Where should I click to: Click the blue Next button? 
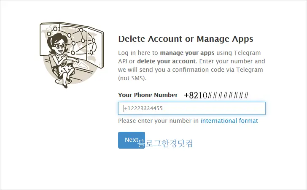(132, 140)
